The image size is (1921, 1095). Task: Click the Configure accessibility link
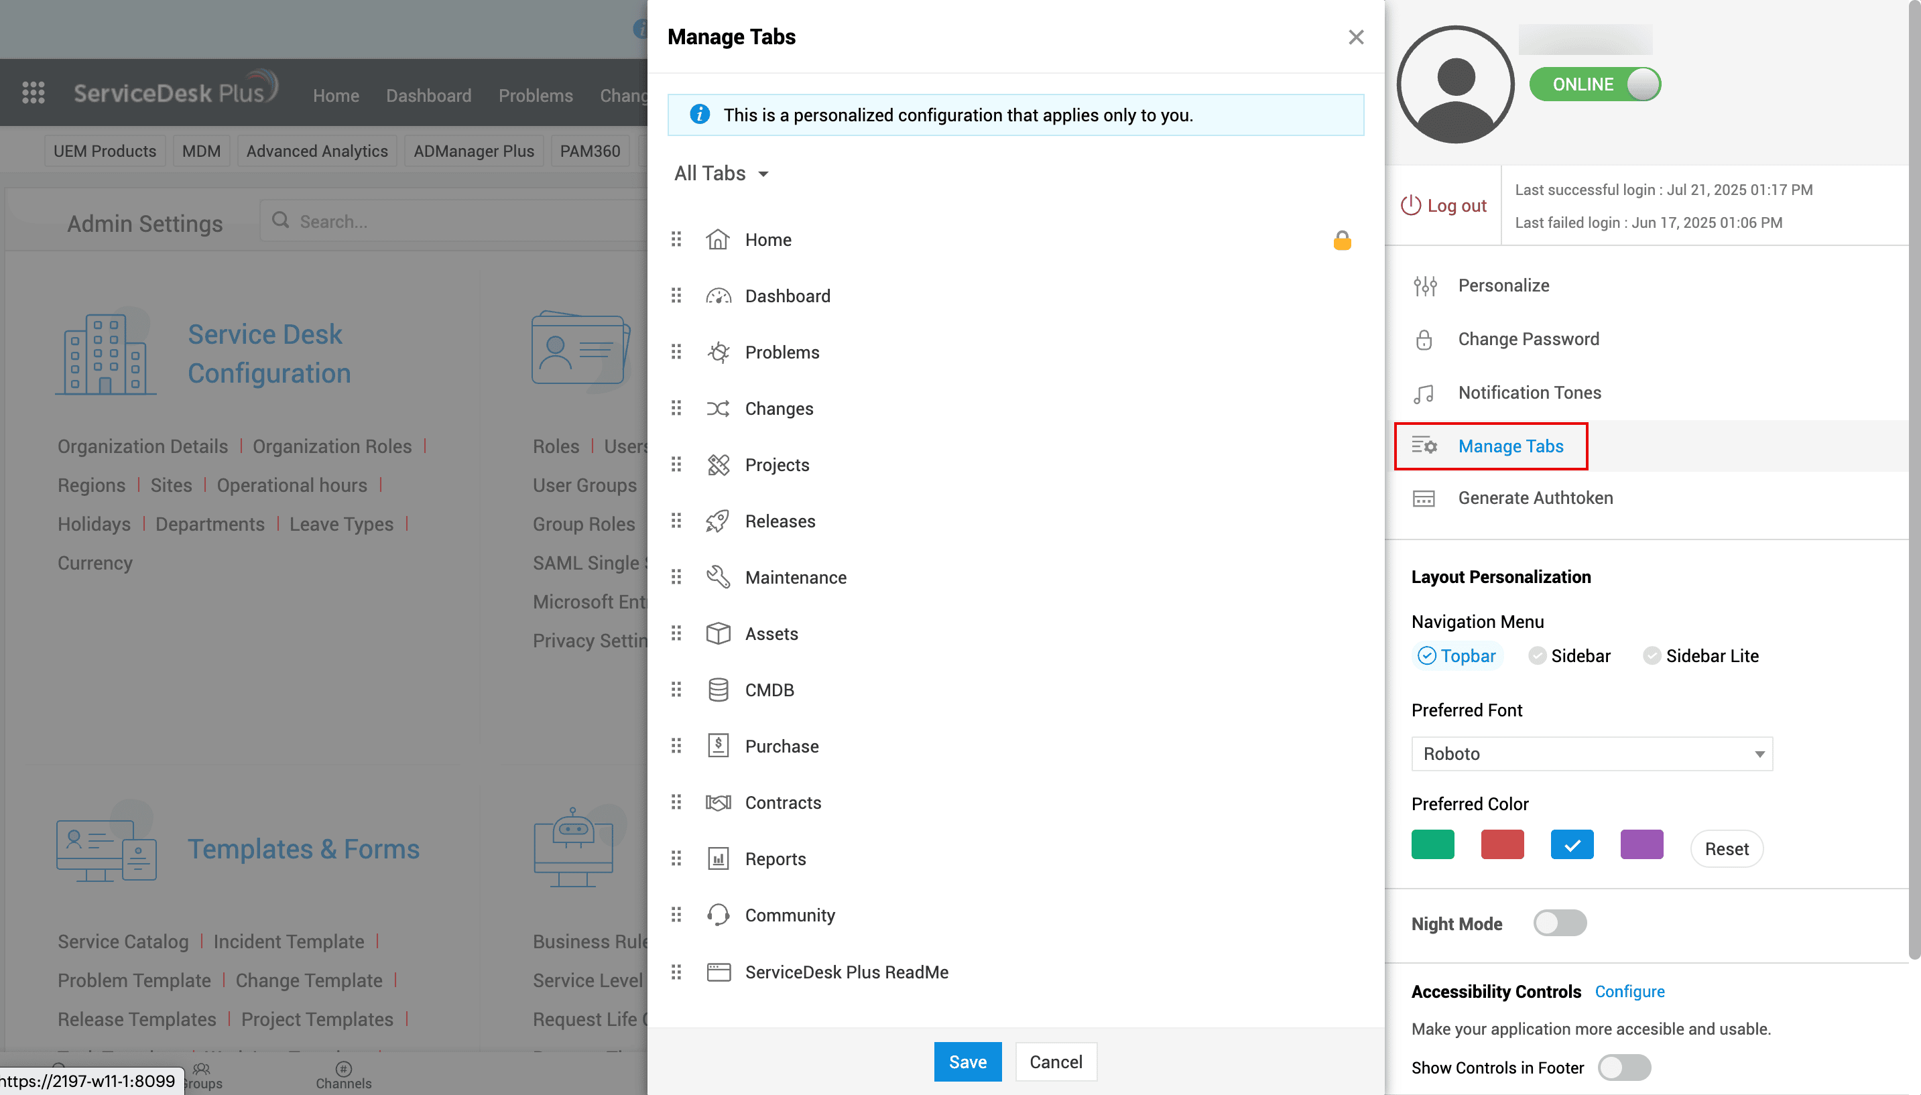[1630, 991]
